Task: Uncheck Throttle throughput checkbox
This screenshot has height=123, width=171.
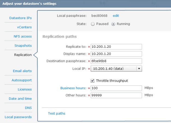Action: [92, 81]
